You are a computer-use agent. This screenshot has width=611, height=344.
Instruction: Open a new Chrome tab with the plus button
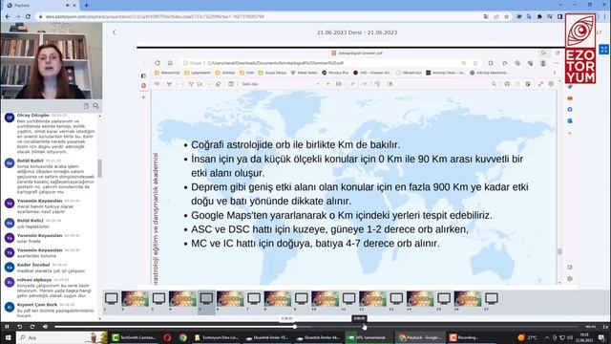(86, 6)
